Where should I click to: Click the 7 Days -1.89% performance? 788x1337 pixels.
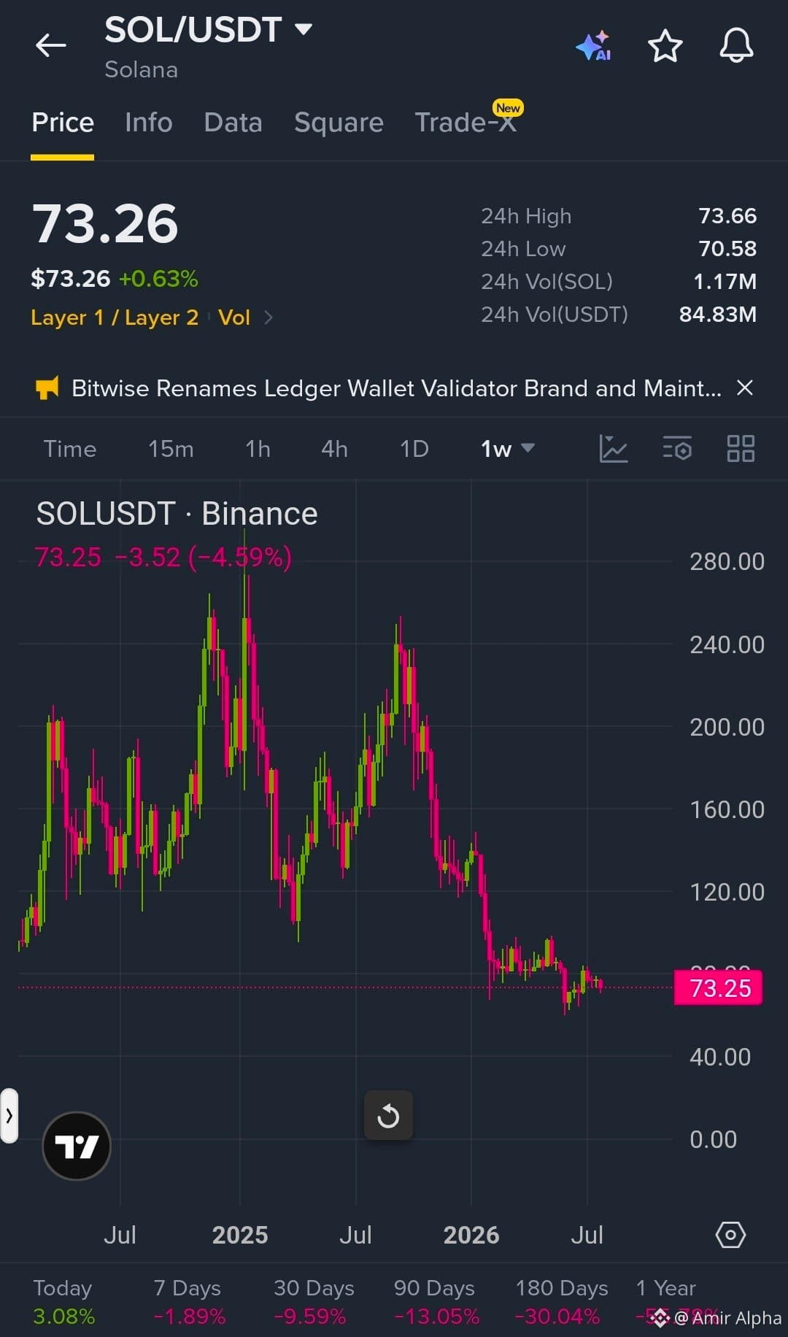(x=188, y=1302)
